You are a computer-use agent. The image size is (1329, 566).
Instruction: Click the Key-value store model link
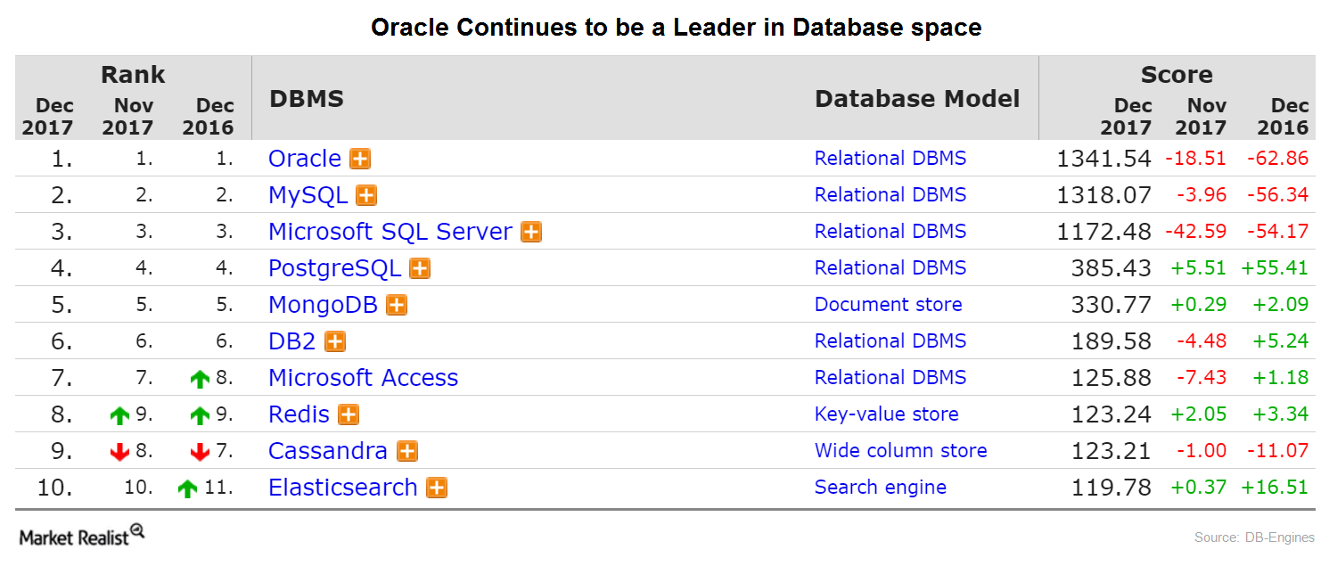coord(886,414)
